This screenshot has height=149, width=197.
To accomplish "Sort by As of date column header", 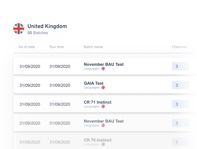I will click(x=27, y=47).
